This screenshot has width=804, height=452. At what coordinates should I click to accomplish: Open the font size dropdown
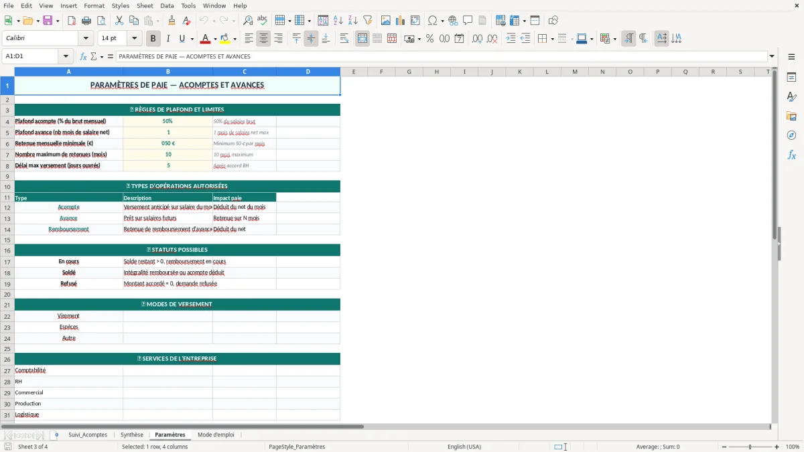pyautogui.click(x=134, y=39)
